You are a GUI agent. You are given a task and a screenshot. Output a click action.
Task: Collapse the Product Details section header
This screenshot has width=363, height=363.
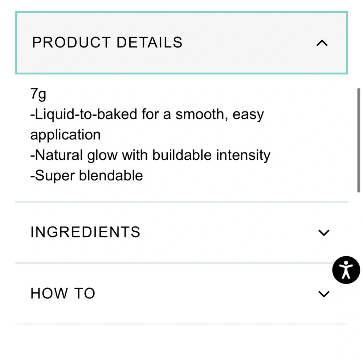tap(181, 43)
